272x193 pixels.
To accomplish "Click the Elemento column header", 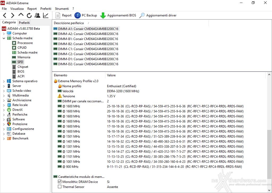I will click(79, 75).
